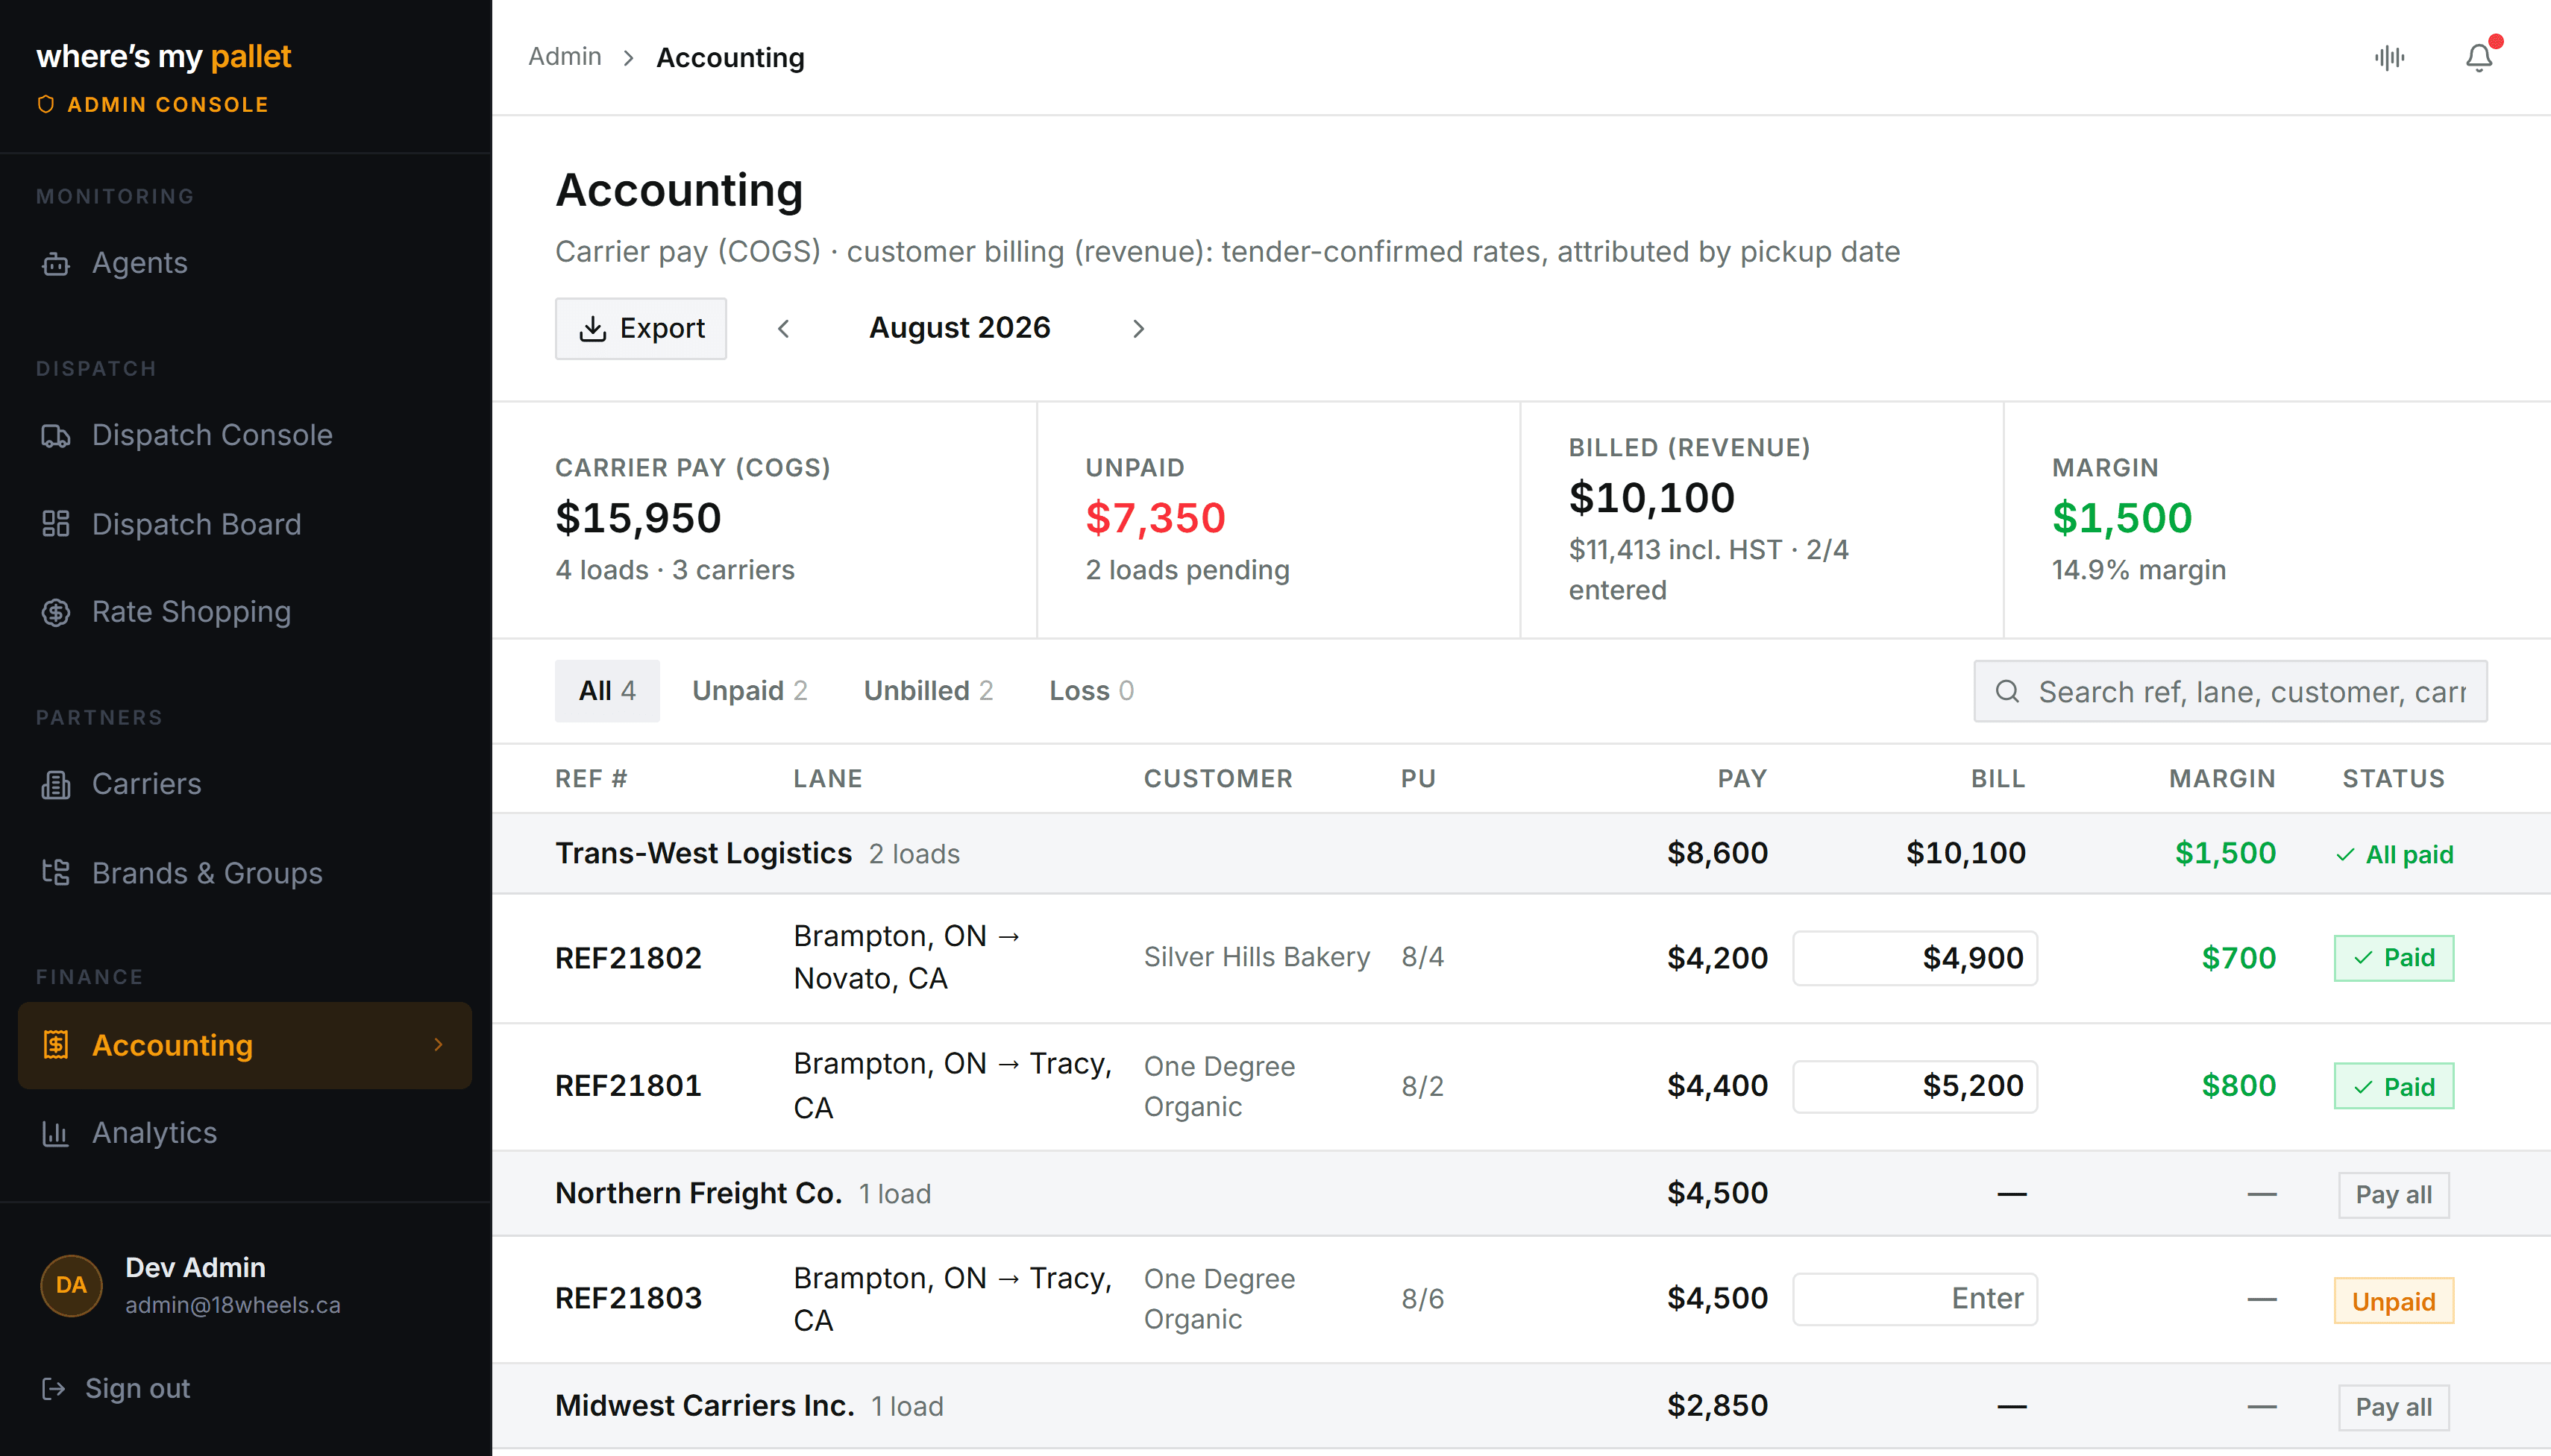The image size is (2551, 1456).
Task: Click the STATUS column header
Action: (2393, 779)
